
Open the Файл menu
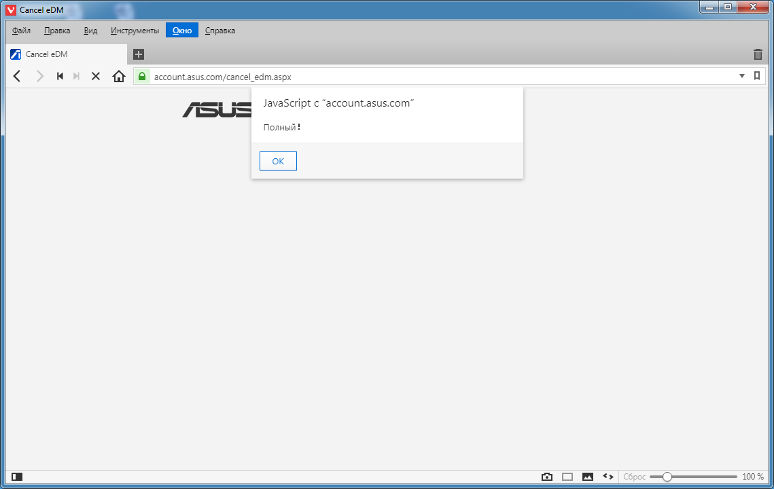tap(21, 31)
